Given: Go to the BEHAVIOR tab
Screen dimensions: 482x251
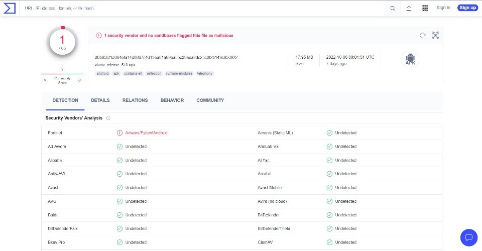Looking at the screenshot, I should [x=172, y=100].
